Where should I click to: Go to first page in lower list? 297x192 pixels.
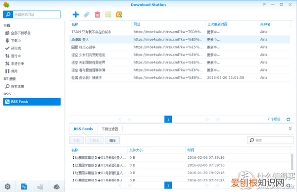(x=119, y=186)
